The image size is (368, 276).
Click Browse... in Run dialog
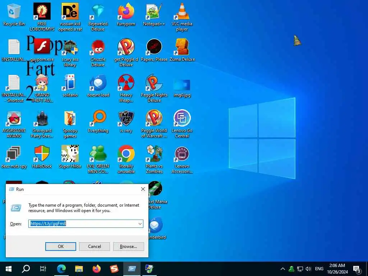pyautogui.click(x=128, y=247)
